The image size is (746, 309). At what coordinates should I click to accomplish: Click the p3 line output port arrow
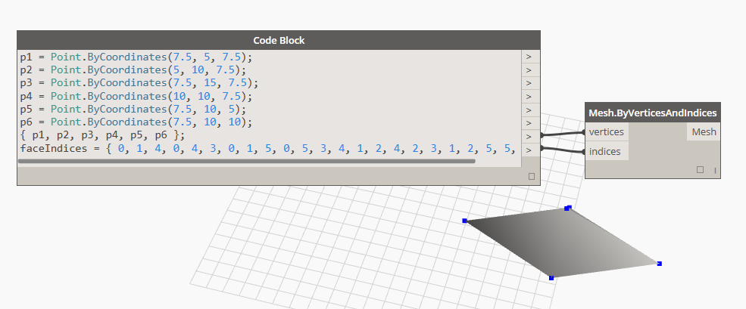[530, 83]
